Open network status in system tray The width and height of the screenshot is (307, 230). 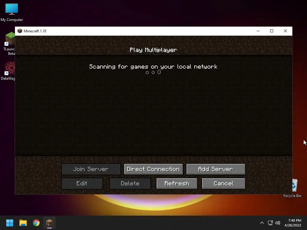point(270,223)
